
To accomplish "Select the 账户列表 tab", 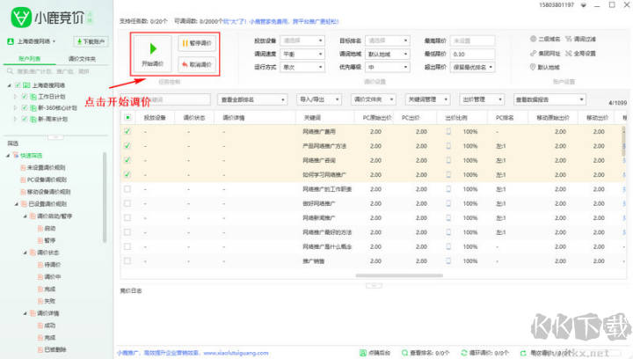I will pos(30,58).
